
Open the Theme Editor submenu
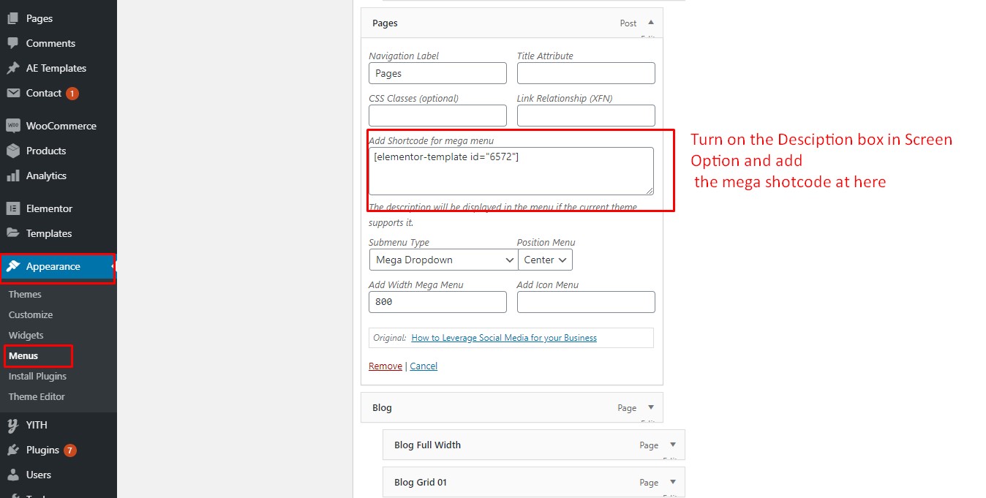click(x=37, y=396)
